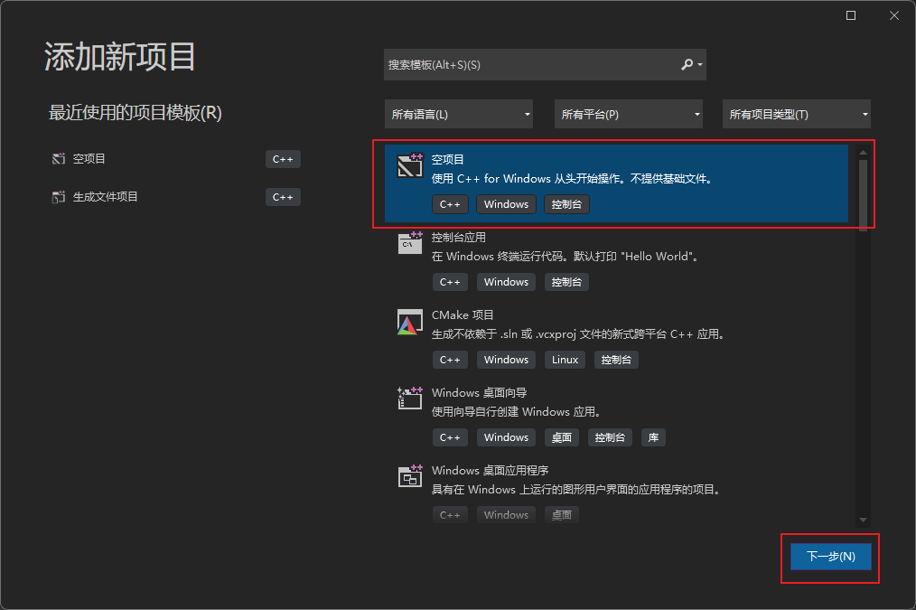Click the Windows desktop wizard icon
Viewport: 916px width, 610px height.
(x=410, y=399)
